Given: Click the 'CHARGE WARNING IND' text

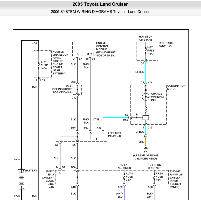Looking at the screenshot, I should click(x=157, y=97).
